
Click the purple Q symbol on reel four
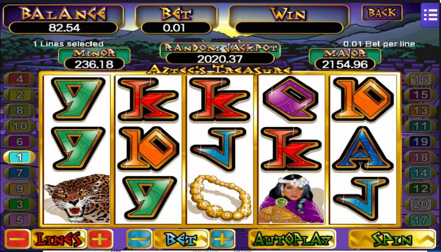point(292,99)
